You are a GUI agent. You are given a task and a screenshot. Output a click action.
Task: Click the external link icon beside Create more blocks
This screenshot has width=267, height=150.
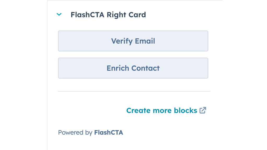coord(203,110)
